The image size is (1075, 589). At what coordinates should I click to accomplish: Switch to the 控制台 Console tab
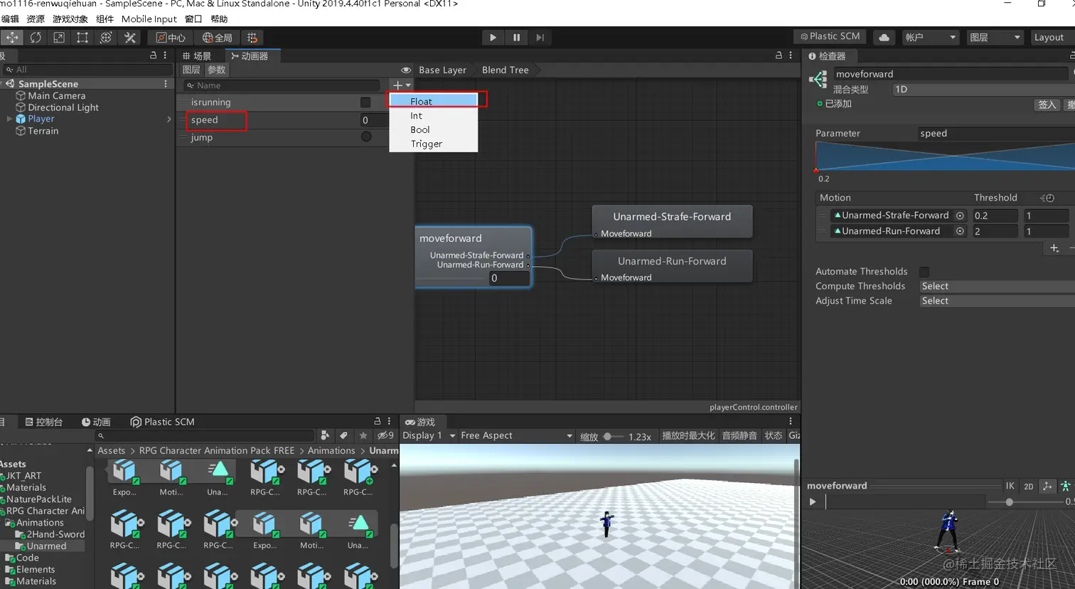pyautogui.click(x=44, y=422)
